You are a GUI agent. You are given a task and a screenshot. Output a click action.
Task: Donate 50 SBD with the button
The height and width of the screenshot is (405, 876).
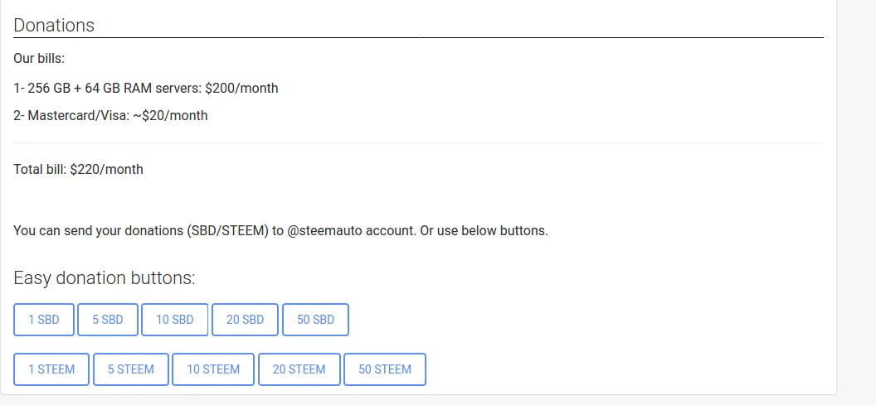pos(316,320)
